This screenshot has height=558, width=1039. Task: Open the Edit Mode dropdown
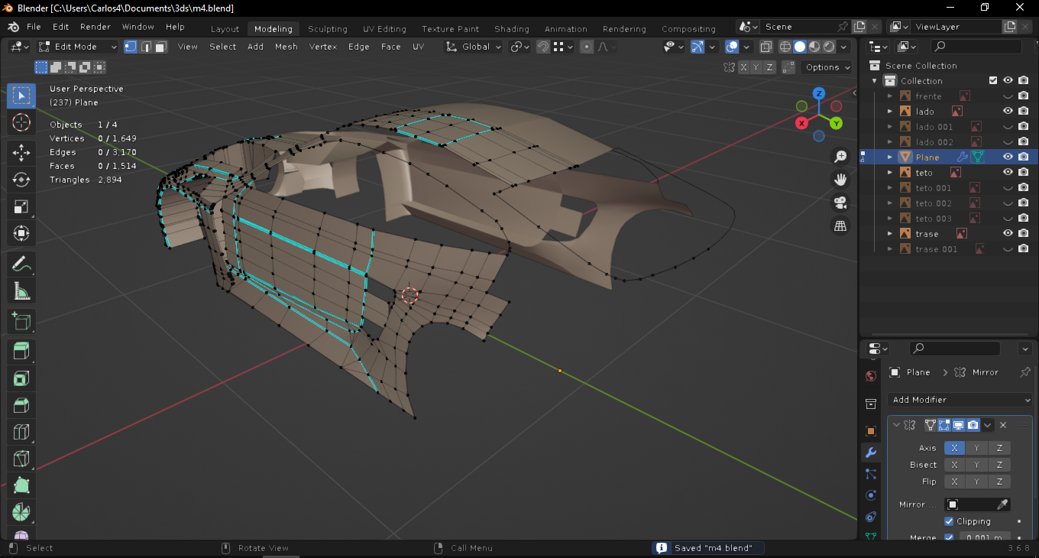click(x=78, y=47)
